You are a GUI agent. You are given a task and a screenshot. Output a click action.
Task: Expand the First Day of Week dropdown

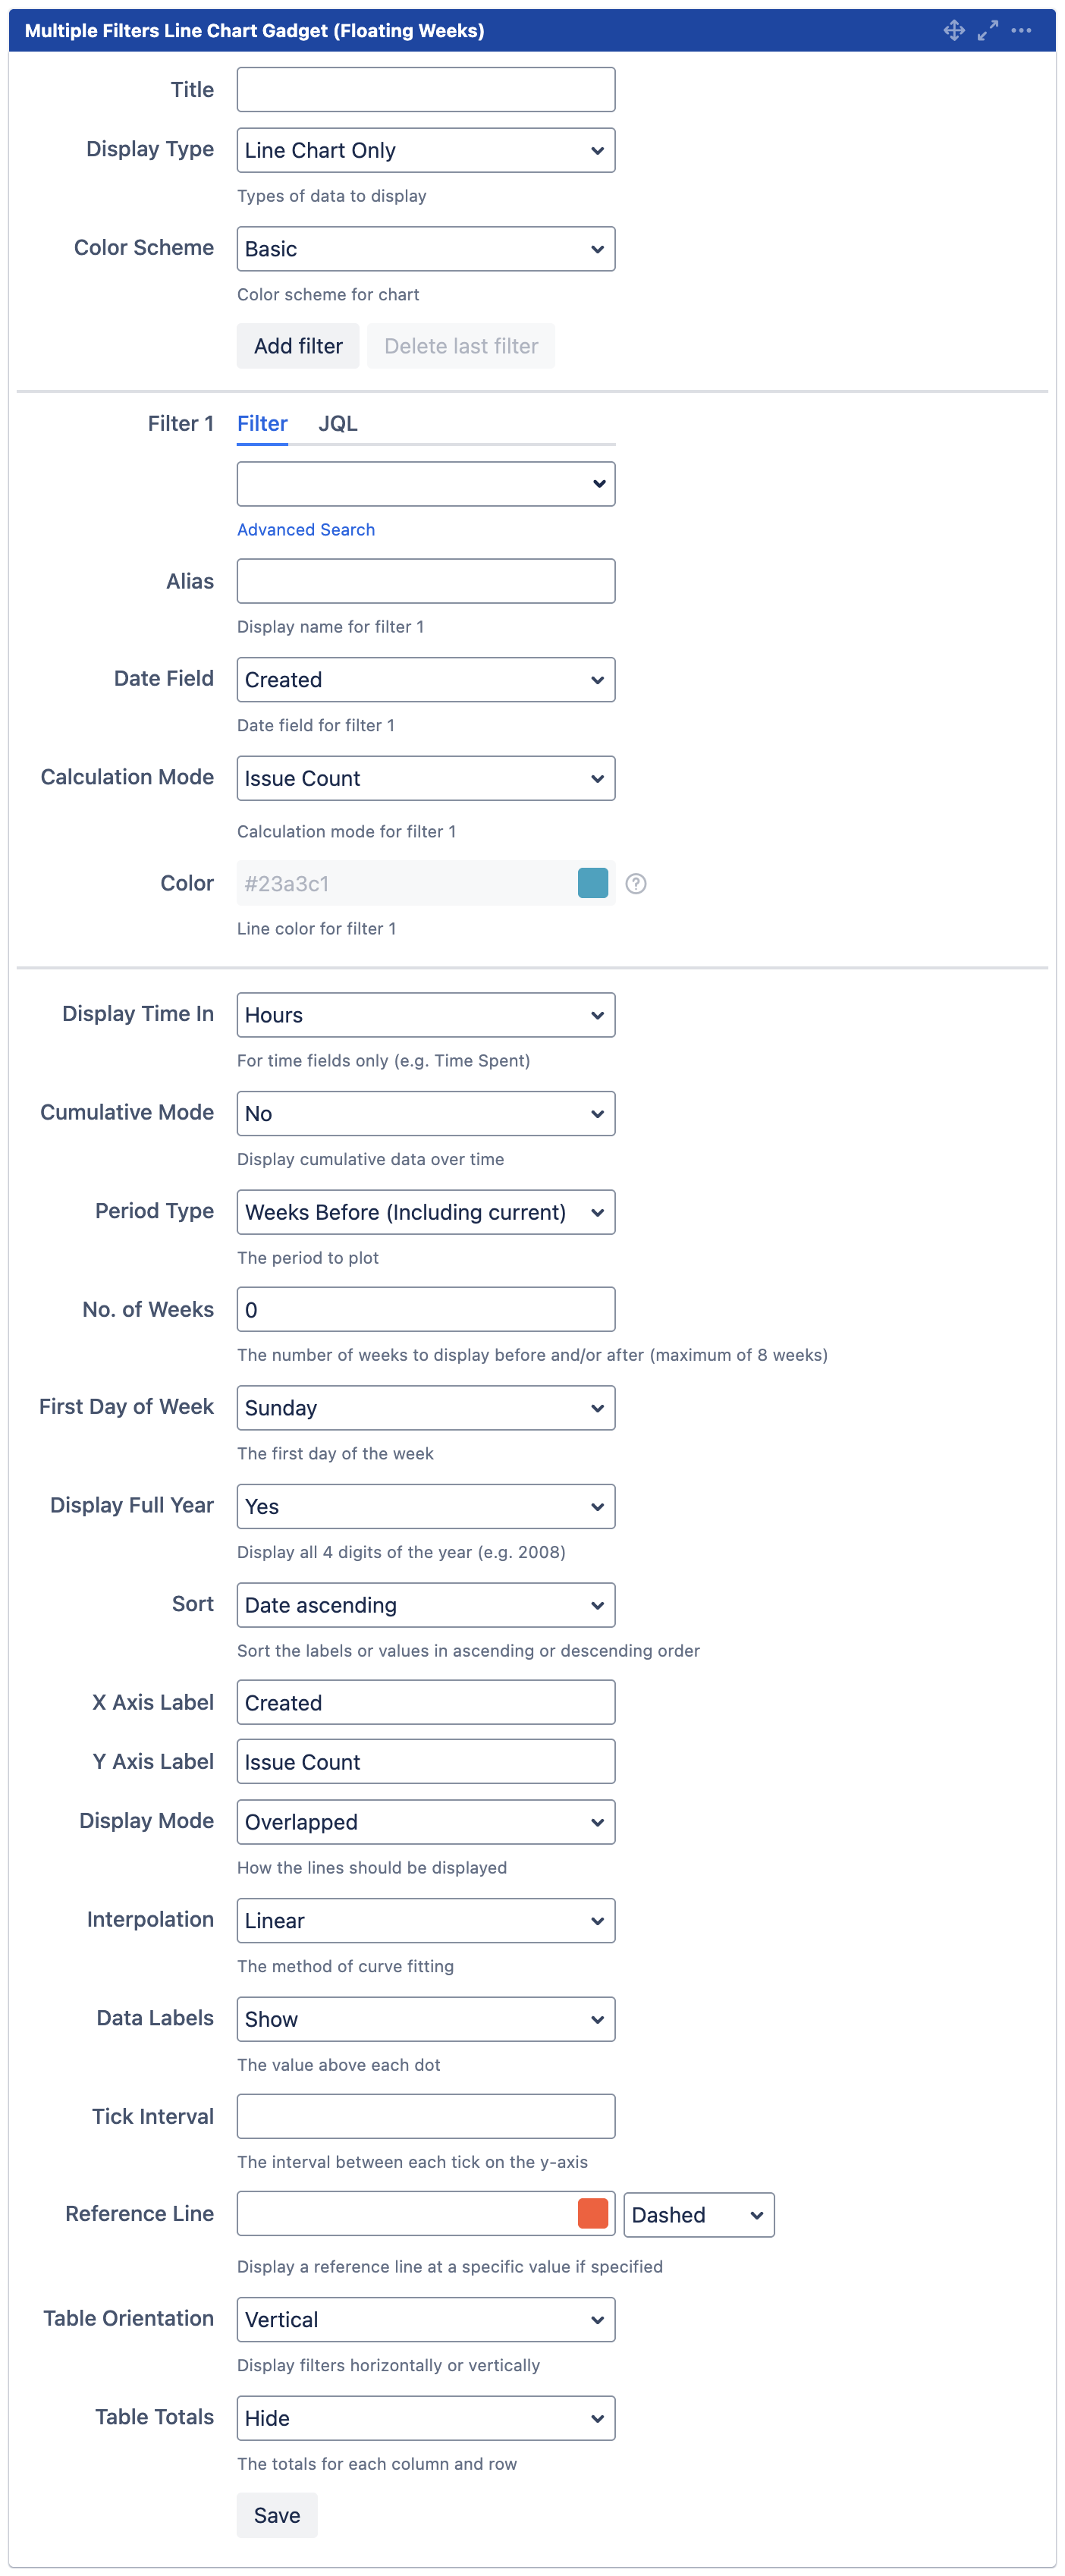(x=425, y=1408)
